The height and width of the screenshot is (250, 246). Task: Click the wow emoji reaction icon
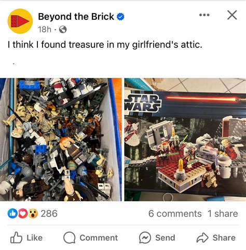33,214
